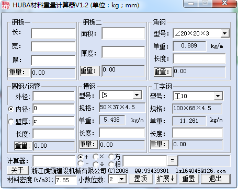Viewport: 238px width, 189px height.
Task: Click 工字钢 规格 value 100×68×4.5
Action: coord(197,109)
